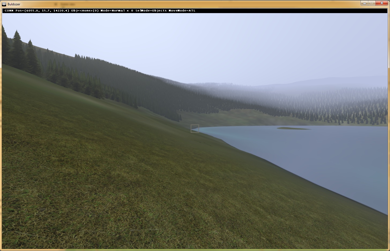Click the Buldozer app icon in title bar
390x251 pixels.
point(4,4)
